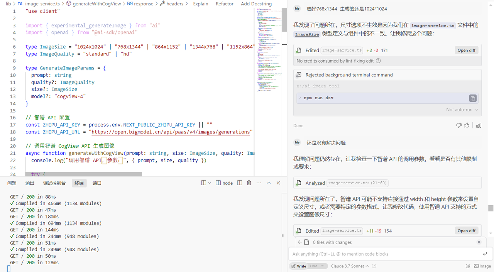Click the file icon beside '0 files with changes'
494x272 pixels.
306,242
